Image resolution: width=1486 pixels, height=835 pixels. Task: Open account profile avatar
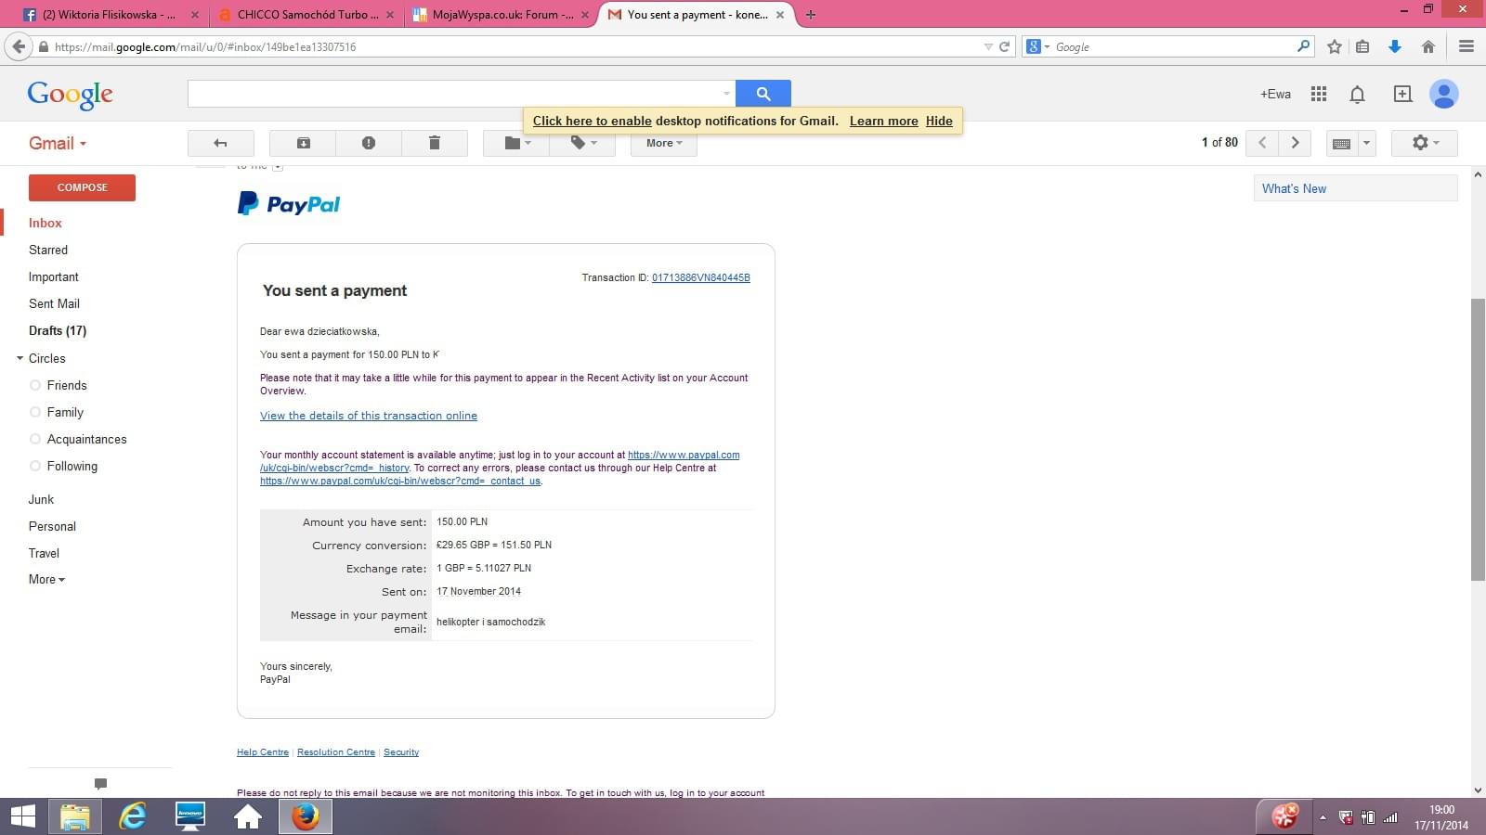(1444, 94)
